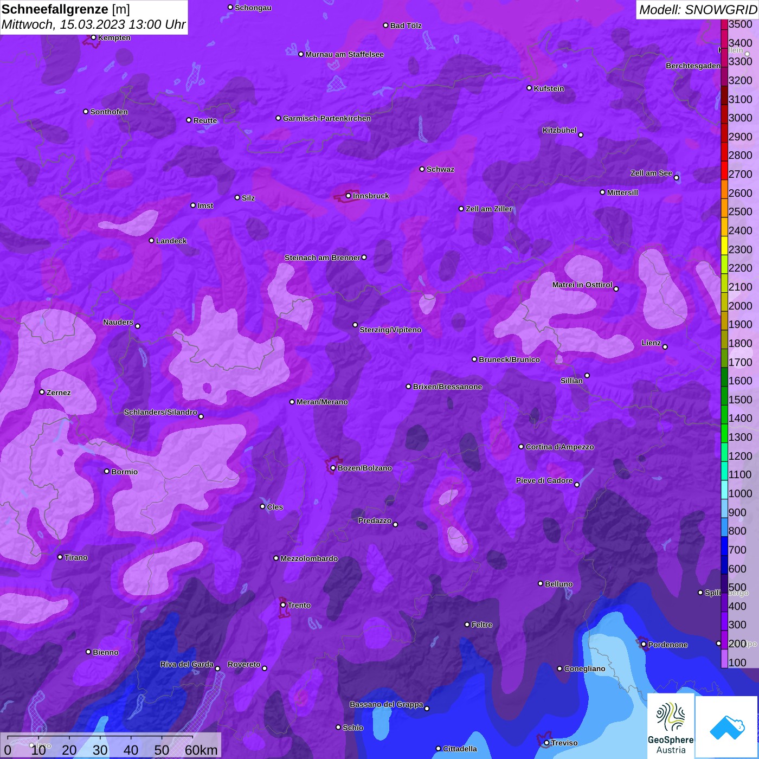Click the Schlanders/Silandro label
This screenshot has width=759, height=759.
(x=160, y=412)
